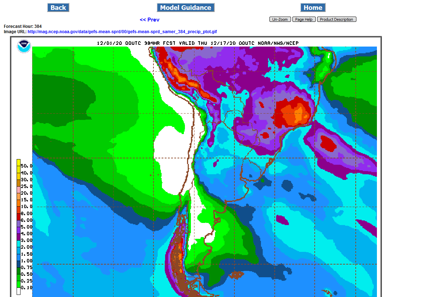Screen dimensions: 425x297
Task: Click the 5.00 label in the legend
Action: click(x=27, y=227)
